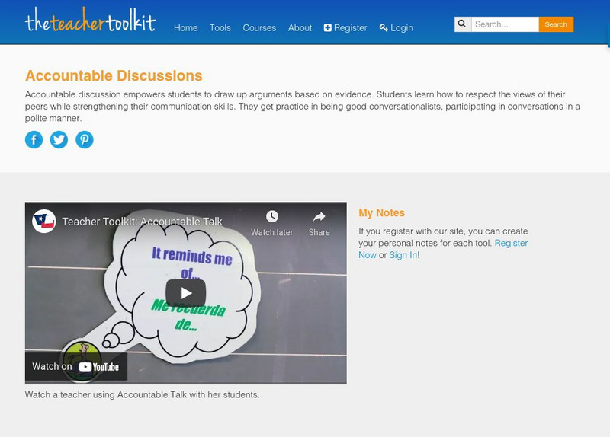
Task: Click the video Share arrow icon
Action: 319,218
